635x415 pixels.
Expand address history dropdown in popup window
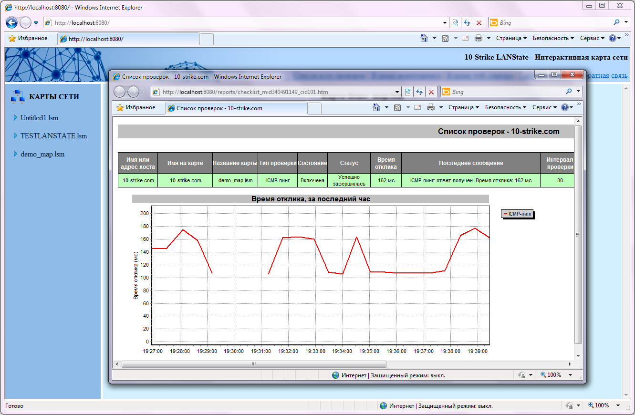(397, 92)
